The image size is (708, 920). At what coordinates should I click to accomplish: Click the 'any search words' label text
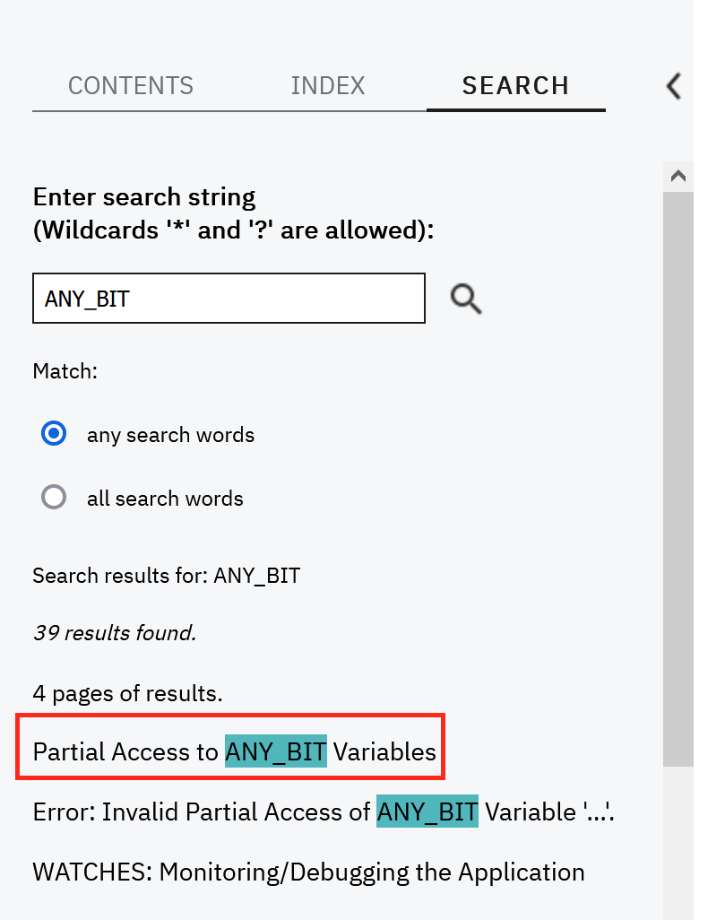click(170, 436)
